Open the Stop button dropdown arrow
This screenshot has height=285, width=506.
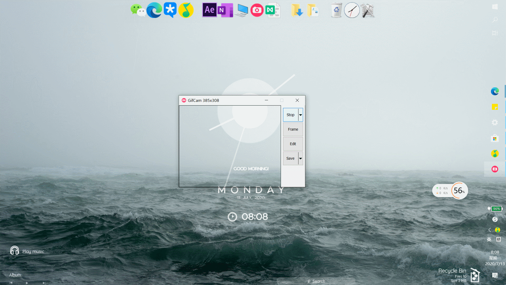(x=301, y=115)
